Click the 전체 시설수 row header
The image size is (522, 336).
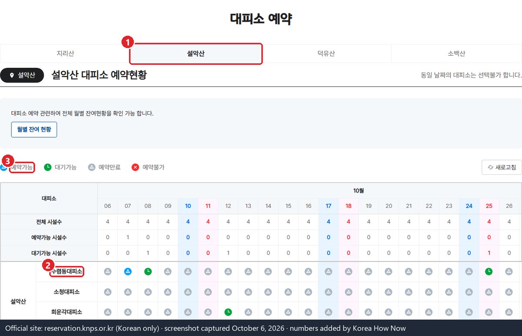click(49, 222)
